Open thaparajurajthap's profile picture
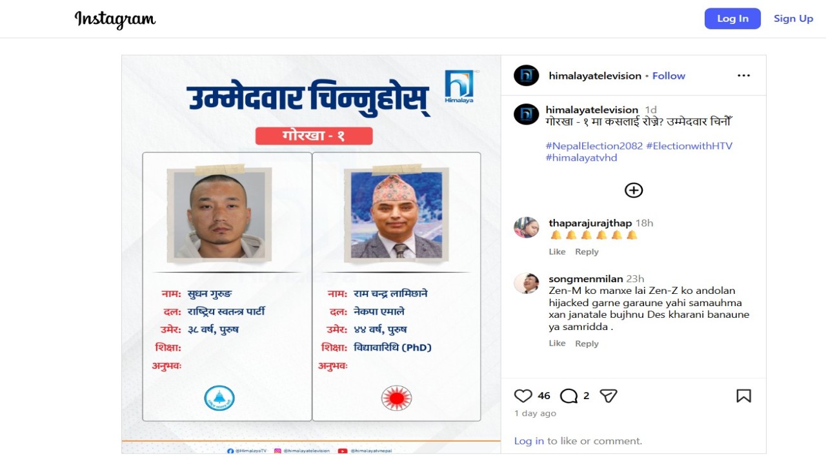Screen dimensions: 826x465 pyautogui.click(x=526, y=227)
